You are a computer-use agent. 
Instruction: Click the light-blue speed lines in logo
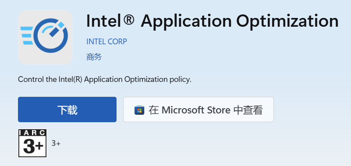click(27, 35)
